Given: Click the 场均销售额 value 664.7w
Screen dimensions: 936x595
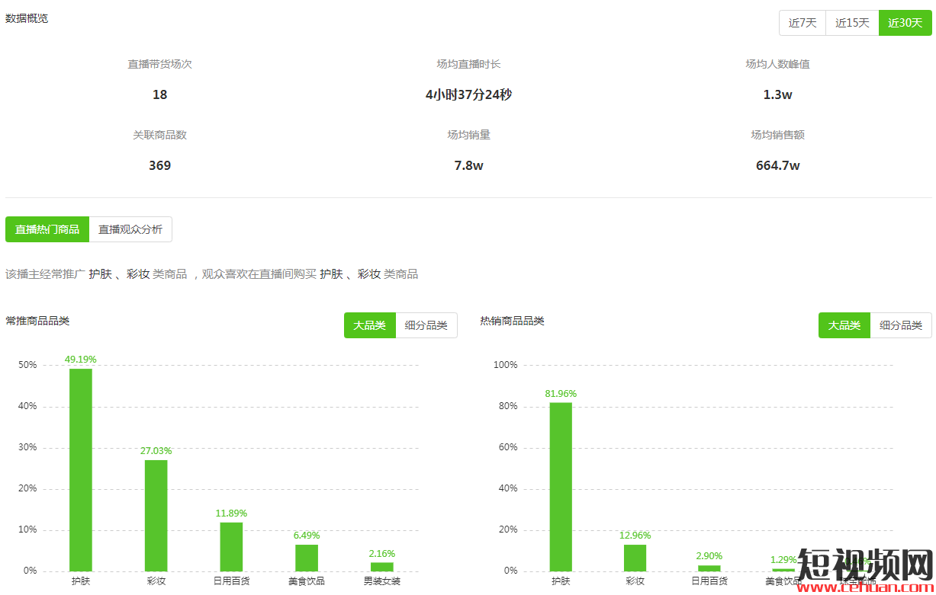Looking at the screenshot, I should click(x=777, y=165).
